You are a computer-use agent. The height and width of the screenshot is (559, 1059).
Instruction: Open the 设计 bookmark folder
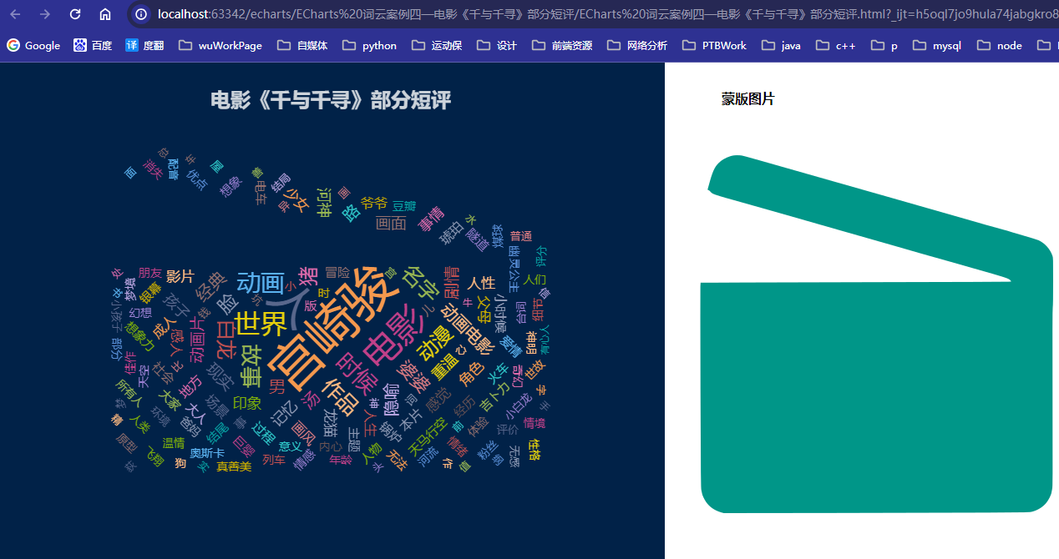[496, 45]
